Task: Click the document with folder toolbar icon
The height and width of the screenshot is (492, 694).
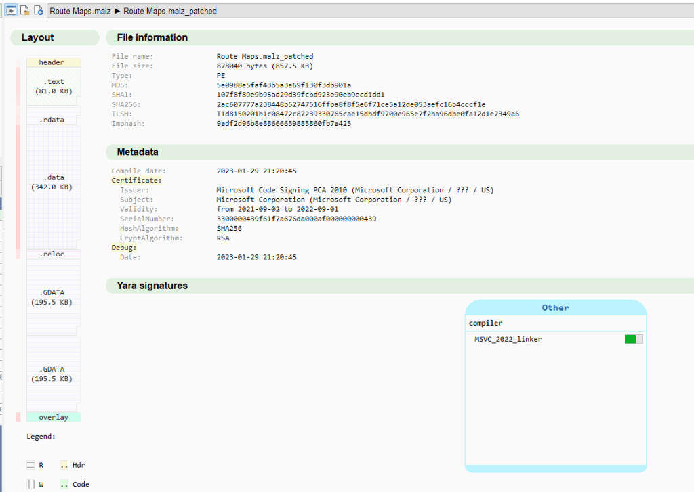Action: [x=25, y=11]
